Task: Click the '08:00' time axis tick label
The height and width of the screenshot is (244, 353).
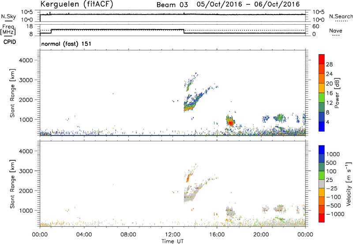Action: tap(128, 235)
